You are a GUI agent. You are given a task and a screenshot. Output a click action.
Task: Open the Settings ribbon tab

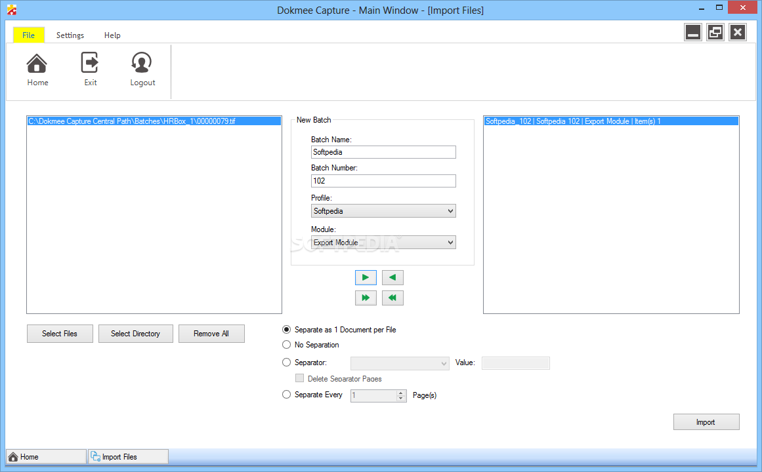coord(70,35)
